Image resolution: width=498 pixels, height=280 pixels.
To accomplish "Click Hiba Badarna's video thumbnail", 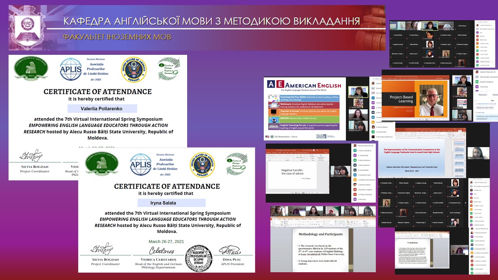I will 478,154.
